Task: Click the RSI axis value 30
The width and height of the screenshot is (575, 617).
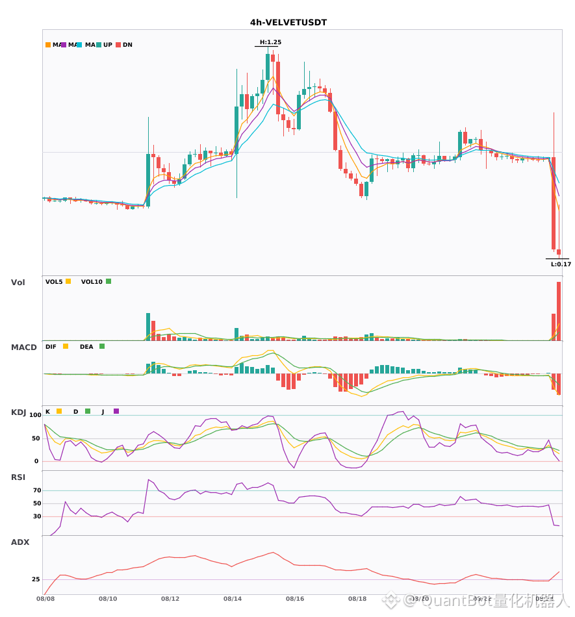Action: pyautogui.click(x=37, y=516)
